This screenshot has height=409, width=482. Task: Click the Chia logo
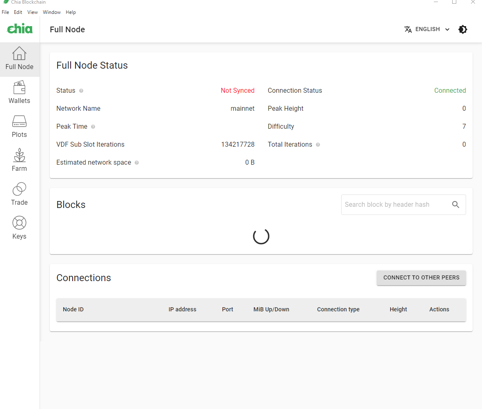(x=20, y=29)
